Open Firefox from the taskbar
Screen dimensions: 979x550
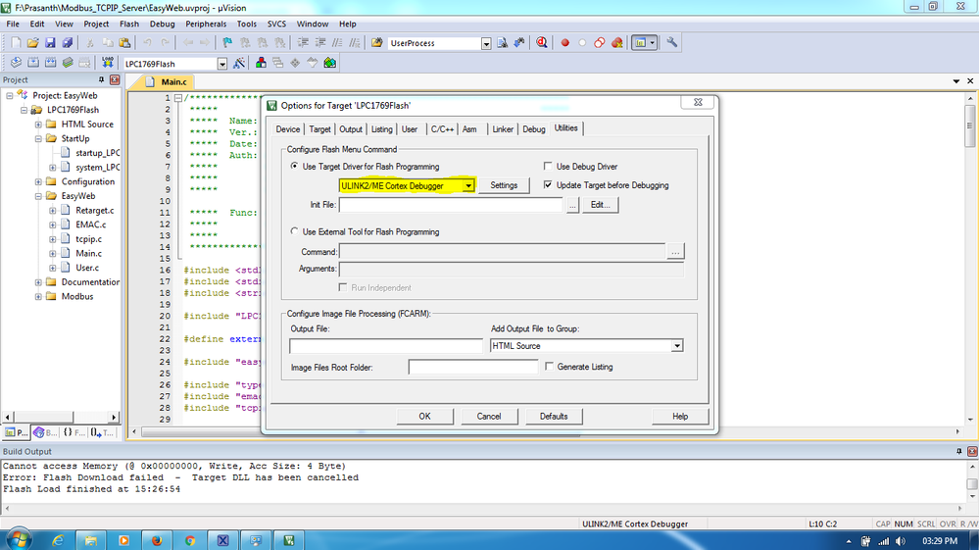click(x=157, y=540)
